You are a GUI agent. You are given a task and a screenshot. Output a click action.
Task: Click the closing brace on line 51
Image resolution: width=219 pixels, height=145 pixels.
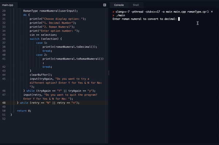pos(11,115)
